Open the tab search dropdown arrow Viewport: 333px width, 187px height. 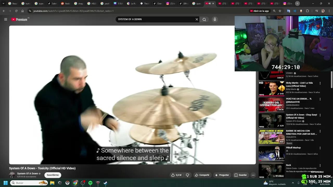tap(3, 4)
